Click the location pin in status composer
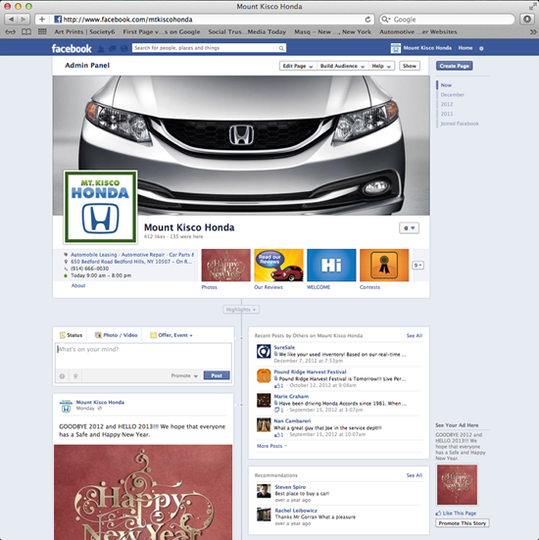Image resolution: width=539 pixels, height=540 pixels. click(x=75, y=376)
